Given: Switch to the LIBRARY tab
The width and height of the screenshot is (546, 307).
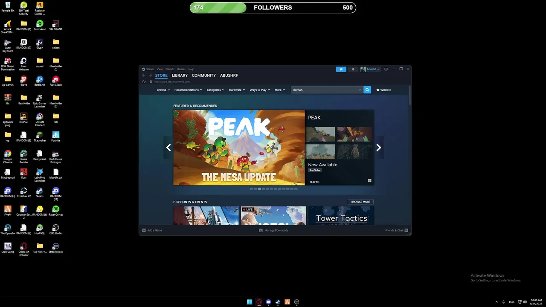Looking at the screenshot, I should coord(180,75).
